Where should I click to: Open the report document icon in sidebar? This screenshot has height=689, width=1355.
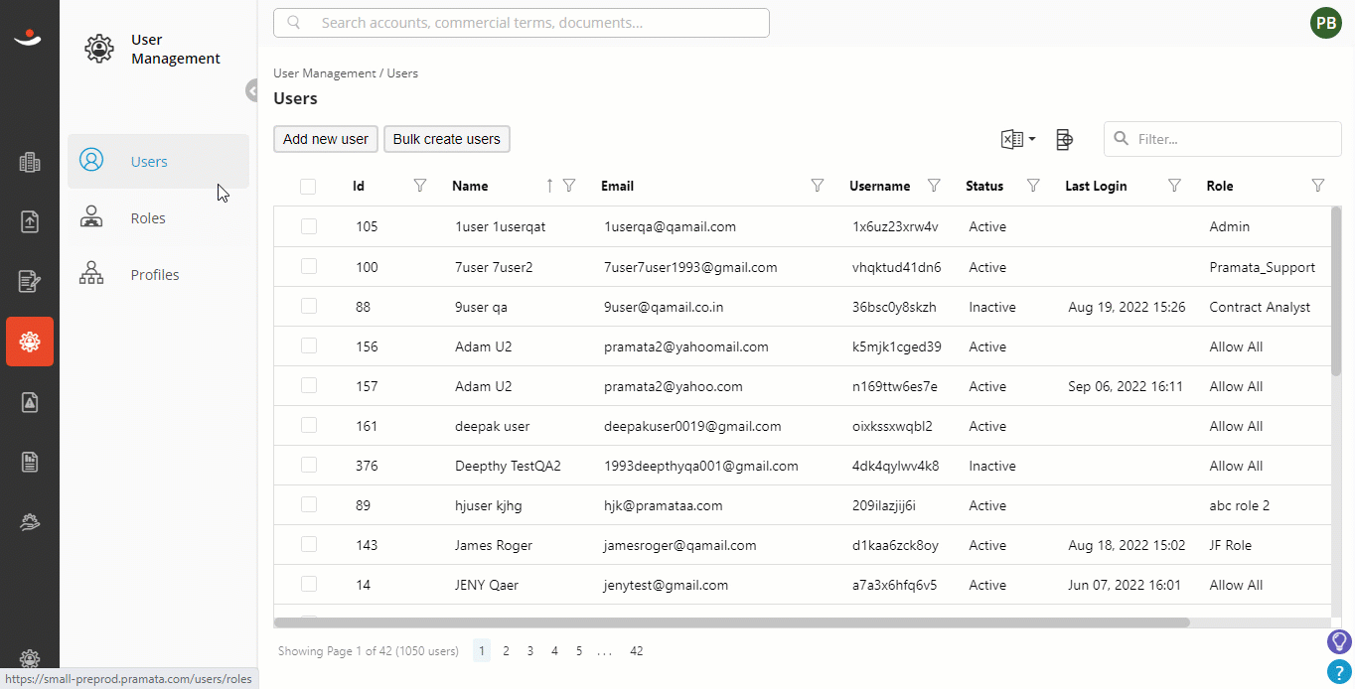tap(30, 461)
